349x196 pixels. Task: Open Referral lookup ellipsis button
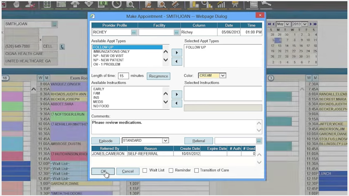pos(259,141)
